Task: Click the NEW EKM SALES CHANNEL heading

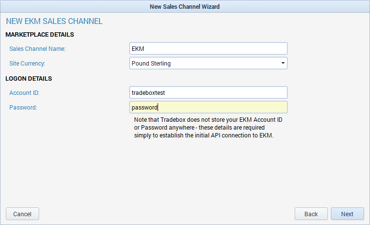Action: click(54, 21)
